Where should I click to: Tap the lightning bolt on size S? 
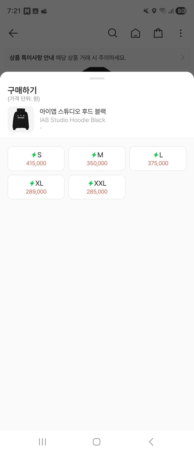point(34,155)
